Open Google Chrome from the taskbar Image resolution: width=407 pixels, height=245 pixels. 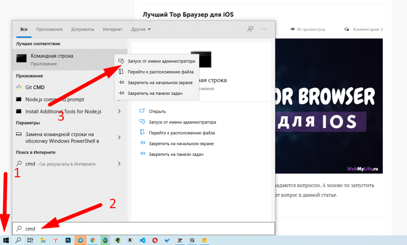[93, 240]
